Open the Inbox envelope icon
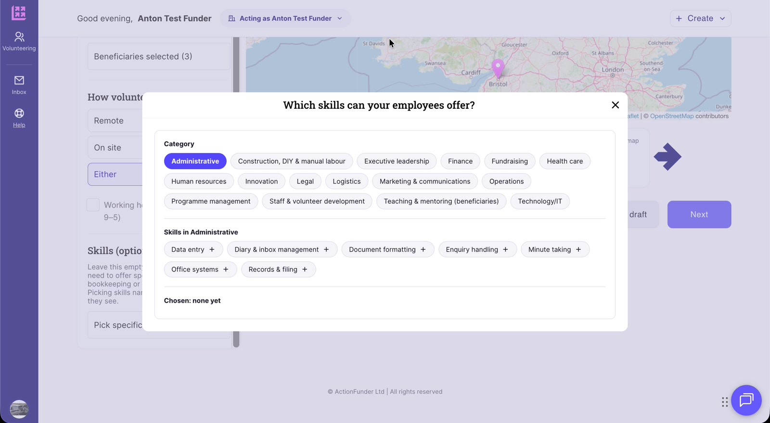Viewport: 770px width, 423px height. [x=19, y=80]
